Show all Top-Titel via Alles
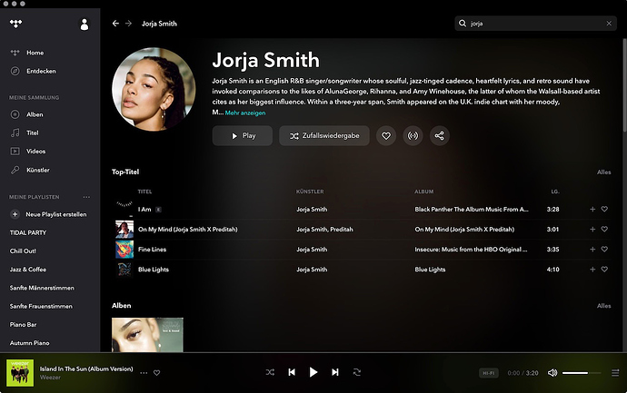 pyautogui.click(x=603, y=172)
